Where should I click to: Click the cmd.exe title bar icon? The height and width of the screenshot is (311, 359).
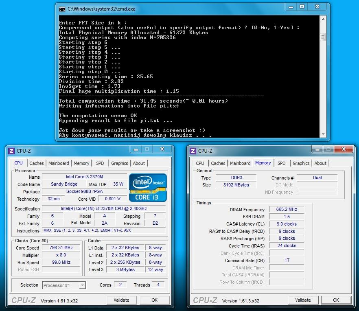coord(62,9)
